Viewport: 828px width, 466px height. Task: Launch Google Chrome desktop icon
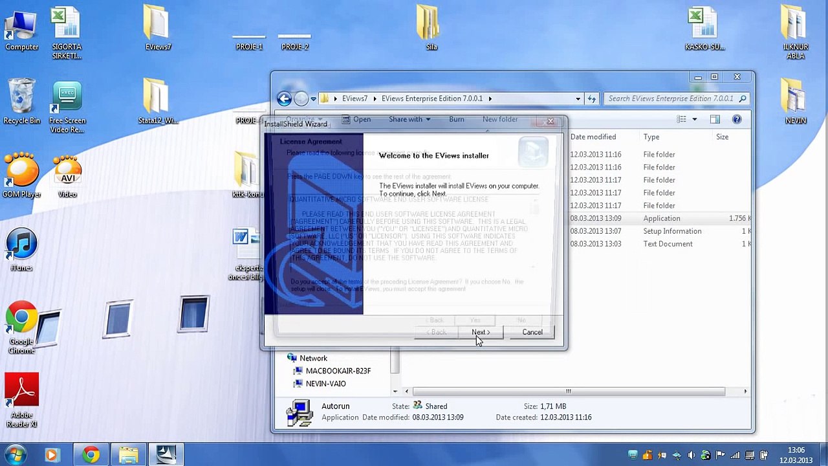tap(21, 327)
